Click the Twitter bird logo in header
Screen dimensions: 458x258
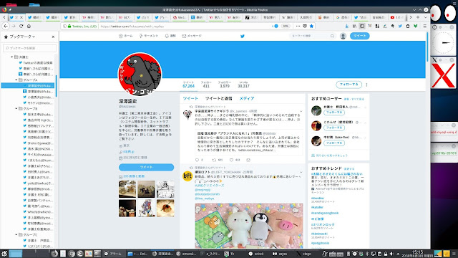click(242, 37)
